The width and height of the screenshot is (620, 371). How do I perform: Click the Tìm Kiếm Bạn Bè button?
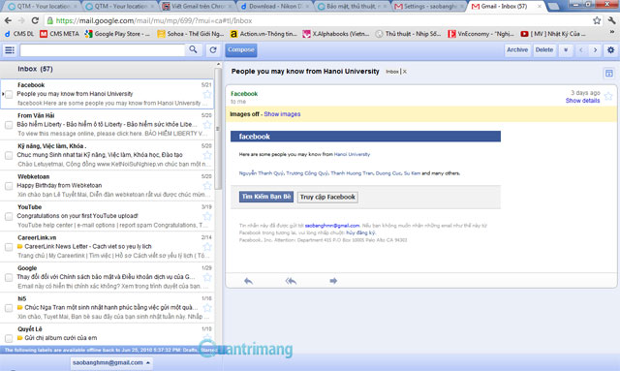(x=266, y=197)
